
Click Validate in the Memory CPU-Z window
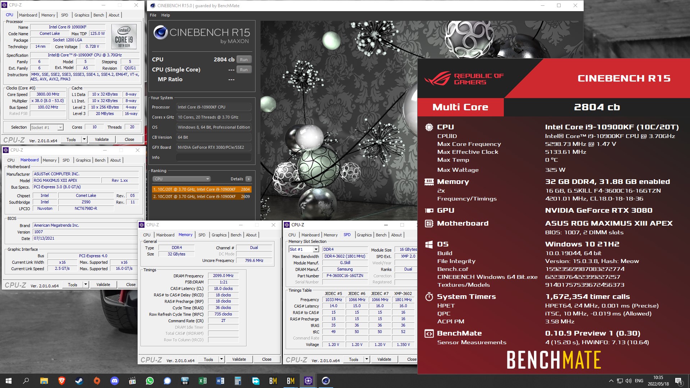(x=239, y=359)
